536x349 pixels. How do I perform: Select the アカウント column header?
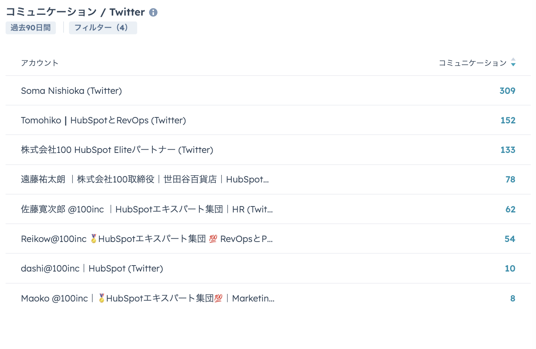[39, 63]
